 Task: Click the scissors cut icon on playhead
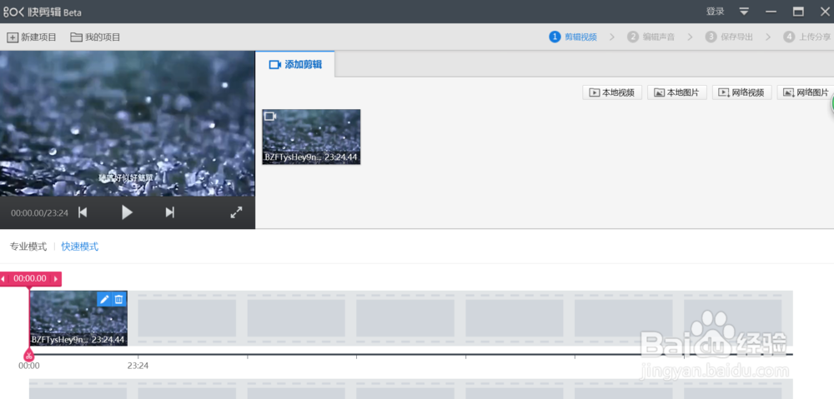tap(28, 354)
